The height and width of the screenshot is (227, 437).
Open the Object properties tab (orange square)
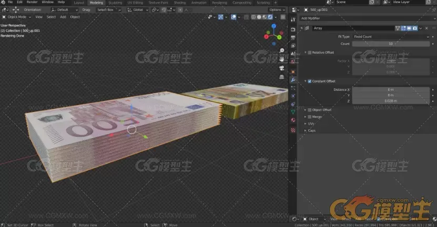pos(293,71)
